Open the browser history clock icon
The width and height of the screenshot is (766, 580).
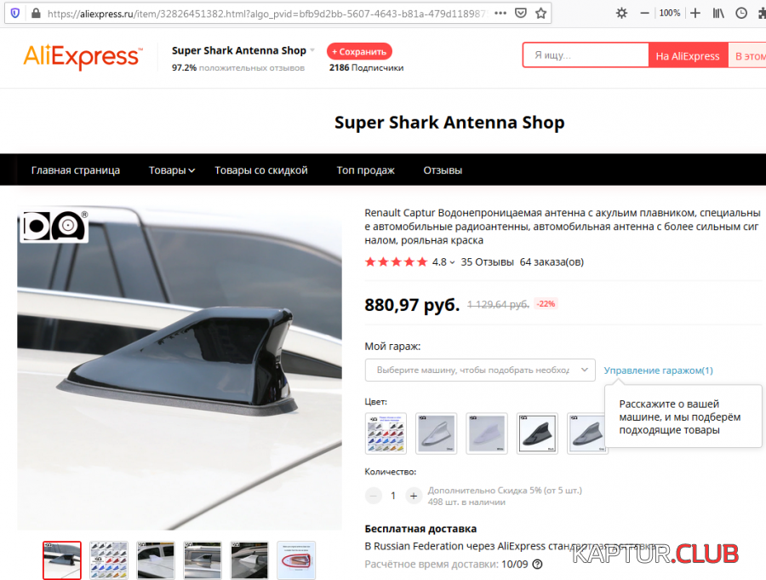pos(741,14)
